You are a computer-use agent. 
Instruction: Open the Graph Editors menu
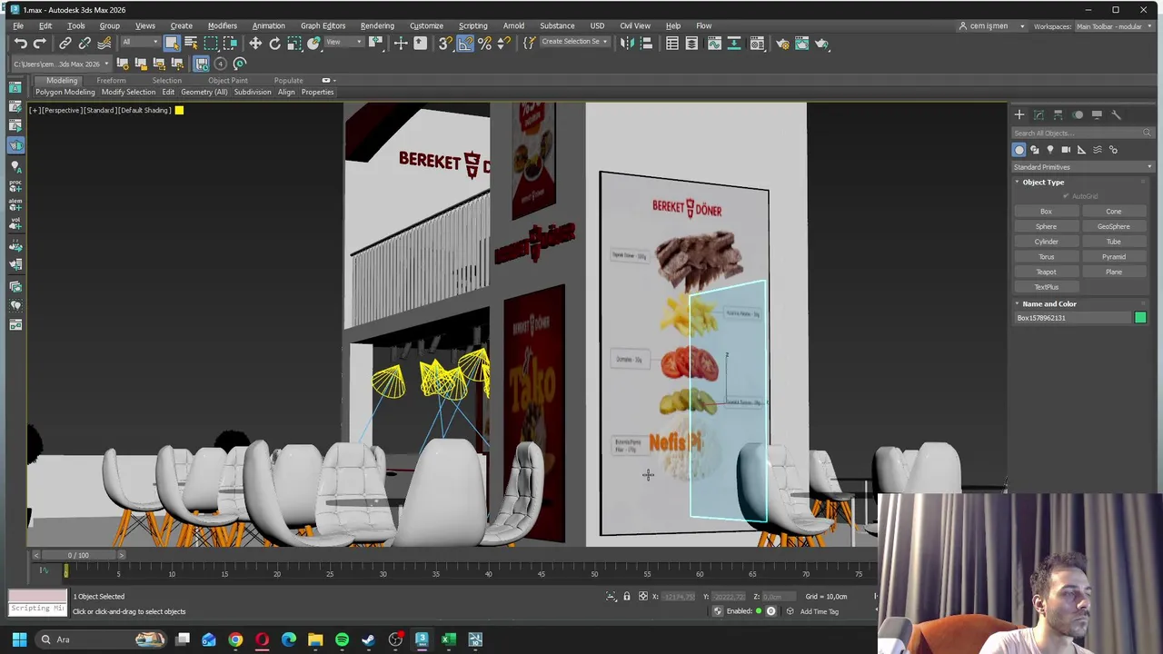[x=323, y=25]
